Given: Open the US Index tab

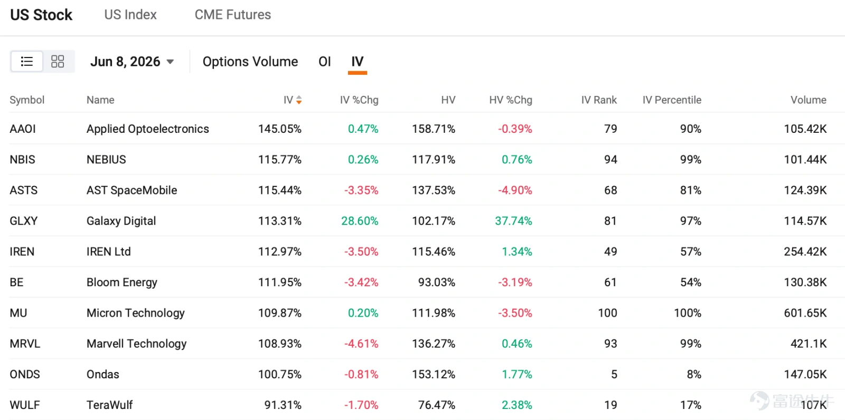Looking at the screenshot, I should point(130,15).
